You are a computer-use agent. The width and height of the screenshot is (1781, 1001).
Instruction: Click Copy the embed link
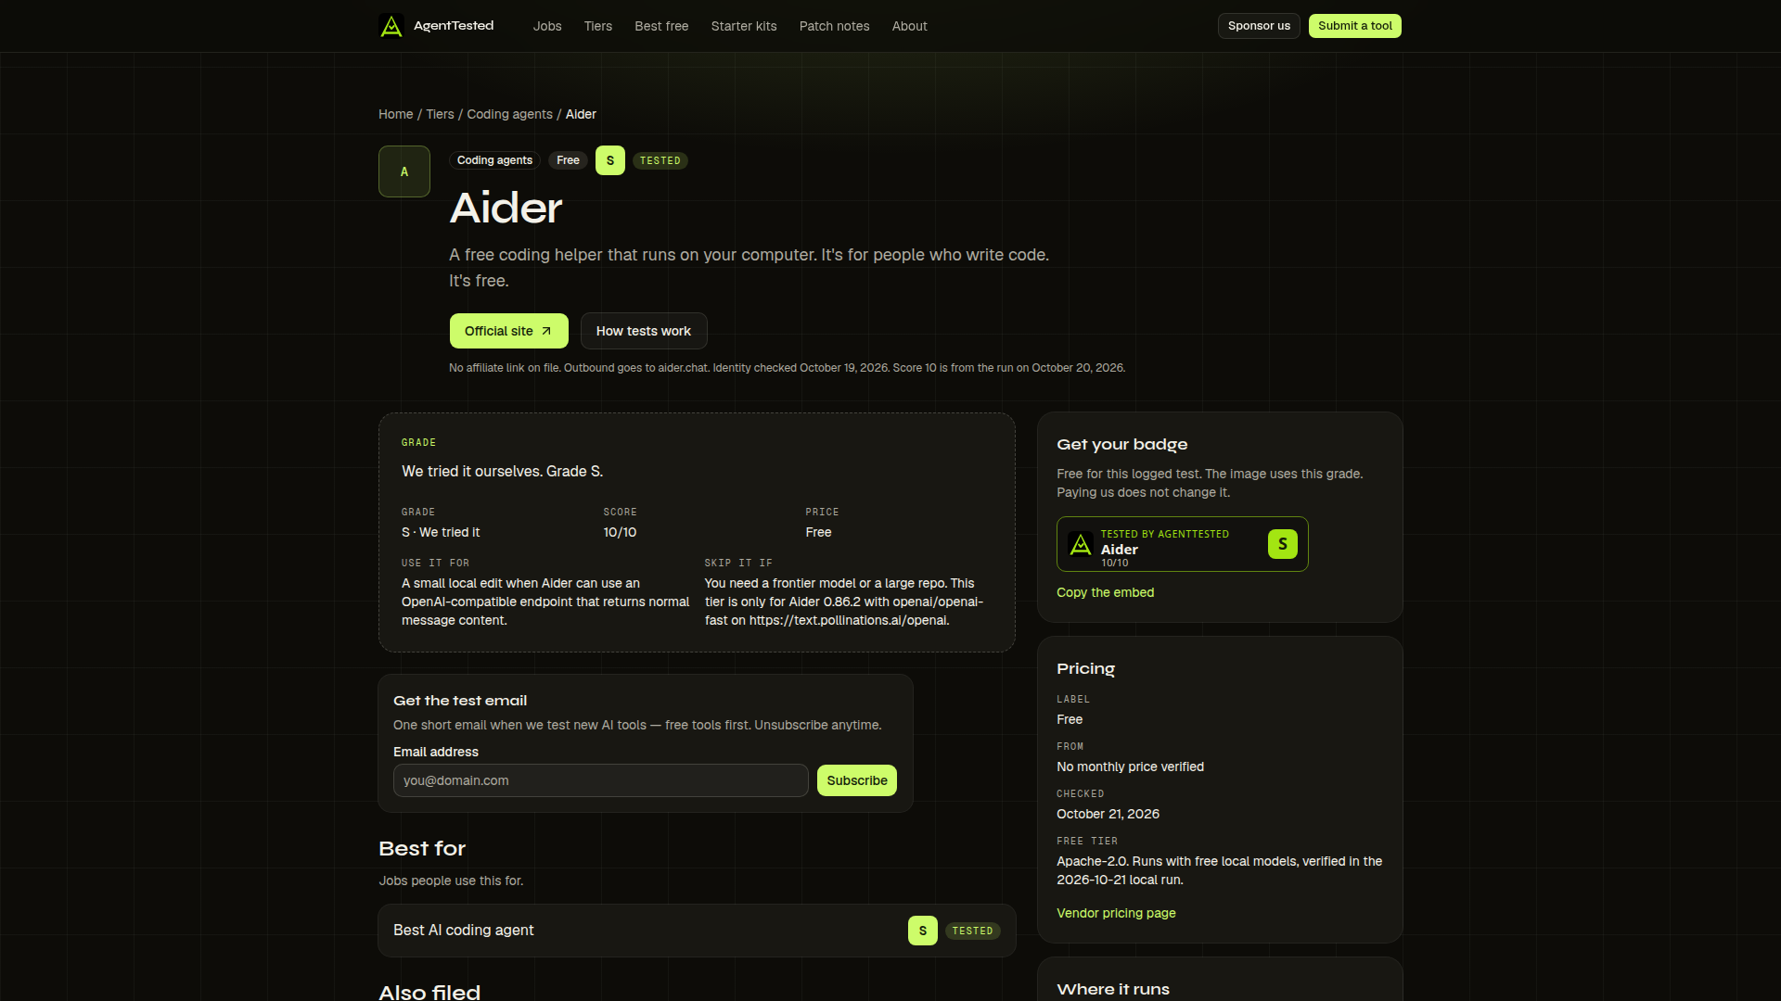point(1106,592)
